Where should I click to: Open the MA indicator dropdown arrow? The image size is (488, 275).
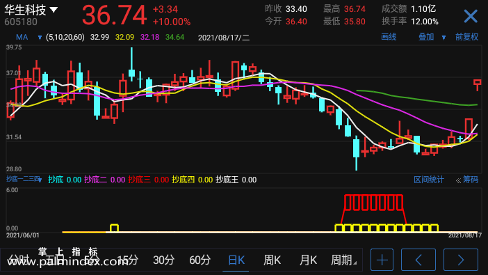point(40,38)
